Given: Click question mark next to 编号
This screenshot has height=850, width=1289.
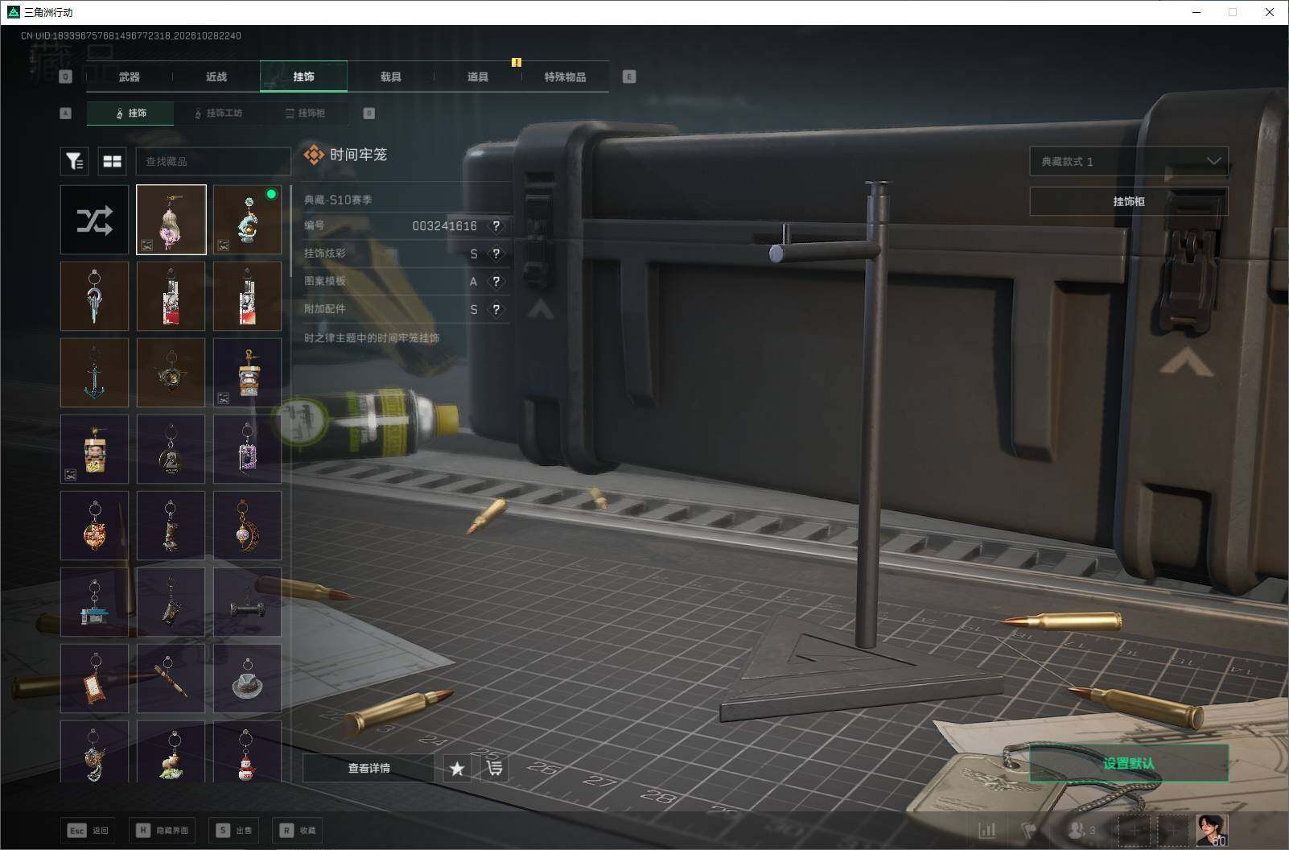Looking at the screenshot, I should (x=496, y=226).
